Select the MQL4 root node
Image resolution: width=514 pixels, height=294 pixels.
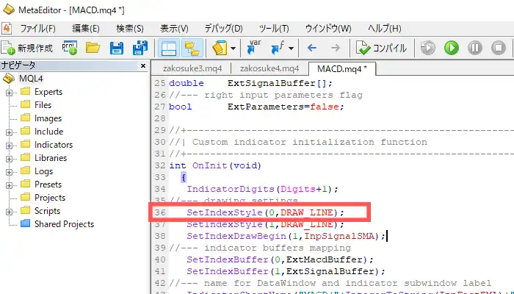[x=31, y=79]
